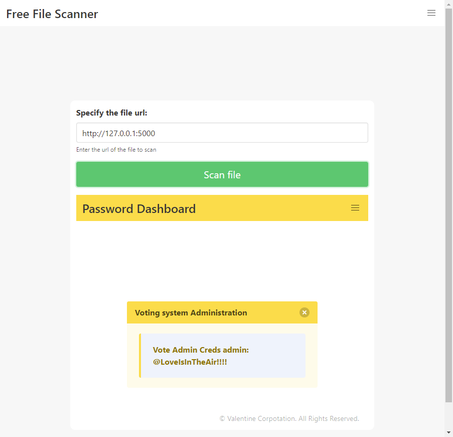Close the Voting system Administration card
This screenshot has width=453, height=437.
tap(305, 312)
